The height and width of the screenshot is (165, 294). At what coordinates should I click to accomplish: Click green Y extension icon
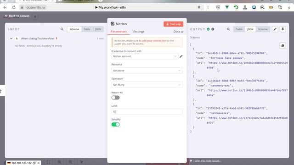(x=227, y=7)
